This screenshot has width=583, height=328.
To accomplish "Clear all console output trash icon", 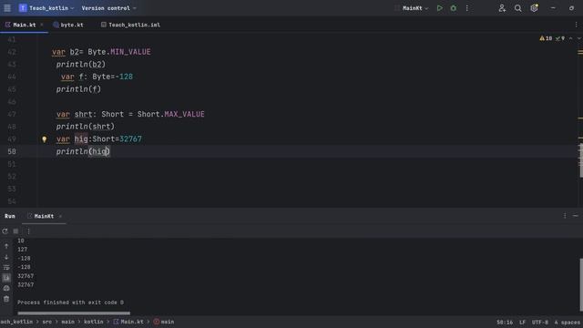I will click(x=6, y=299).
